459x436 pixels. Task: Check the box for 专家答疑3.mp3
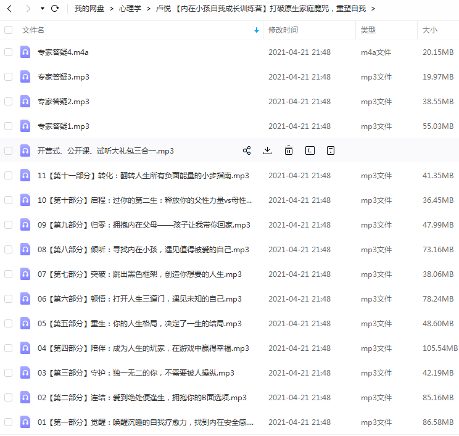click(8, 76)
